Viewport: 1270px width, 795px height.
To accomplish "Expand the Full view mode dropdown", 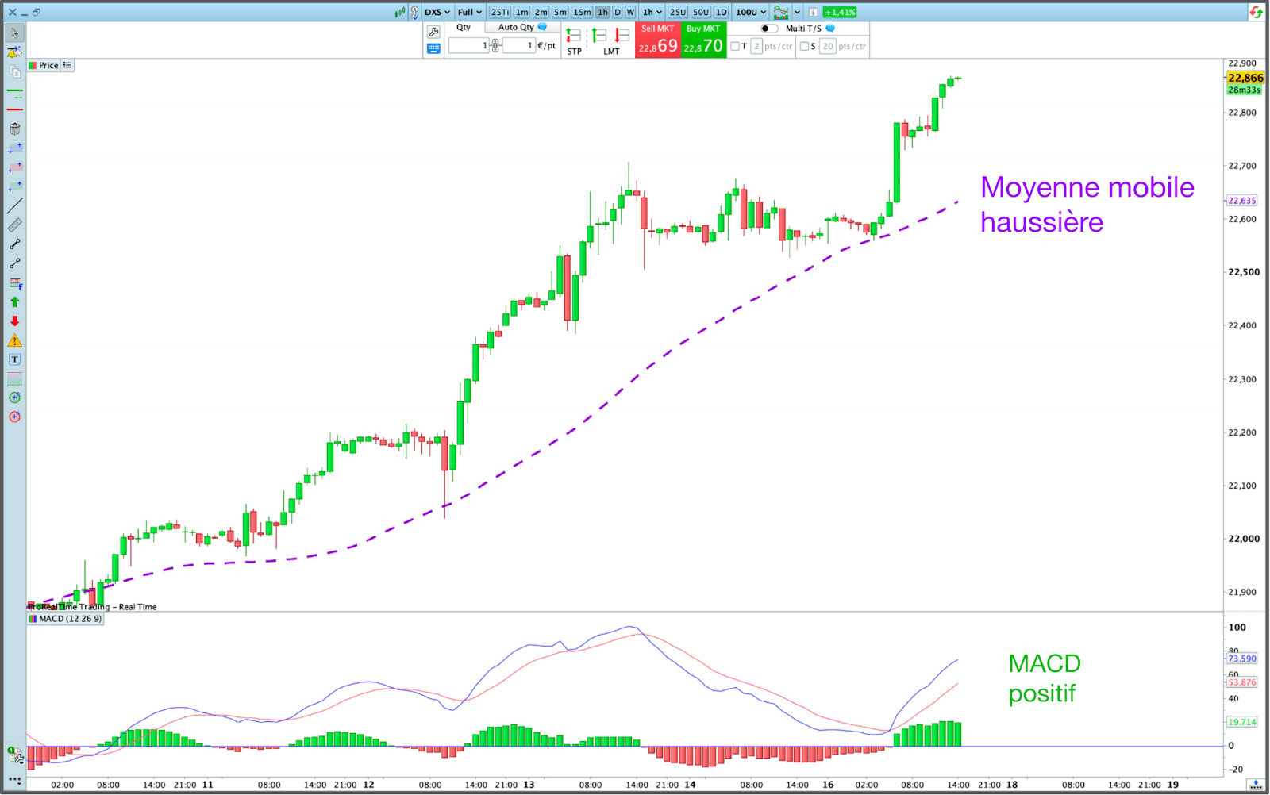I will (469, 12).
